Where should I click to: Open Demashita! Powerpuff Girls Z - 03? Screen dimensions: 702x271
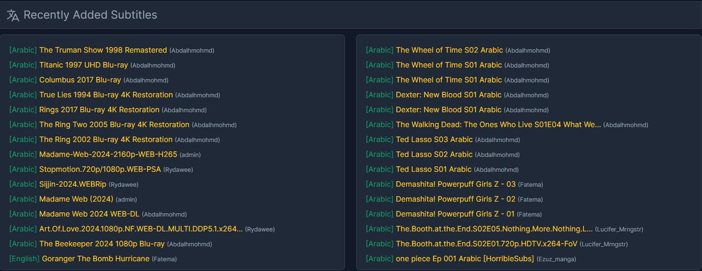click(x=456, y=184)
